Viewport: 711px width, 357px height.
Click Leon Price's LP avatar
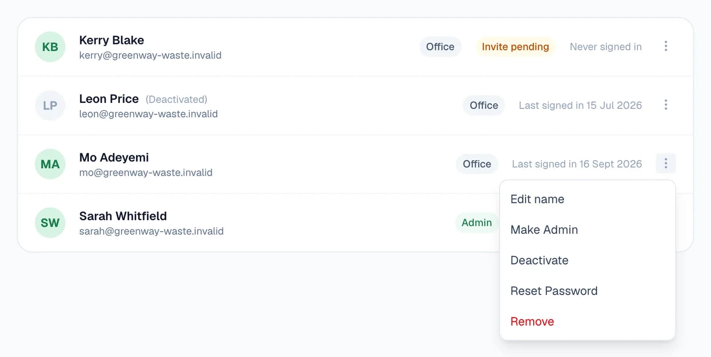(x=50, y=105)
